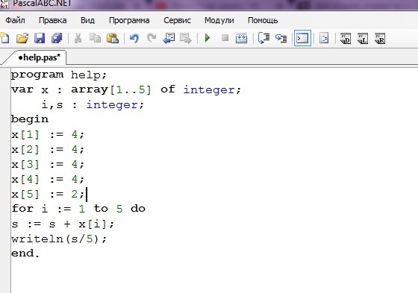Open the Файл menu
This screenshot has height=293, width=418.
[x=15, y=20]
